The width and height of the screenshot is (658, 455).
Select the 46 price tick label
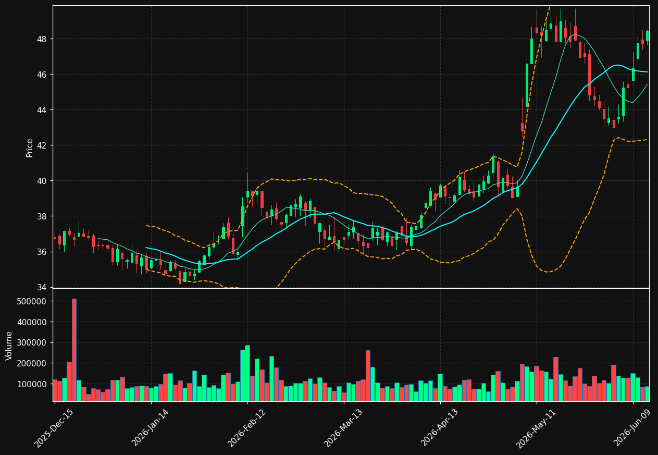pyautogui.click(x=42, y=75)
